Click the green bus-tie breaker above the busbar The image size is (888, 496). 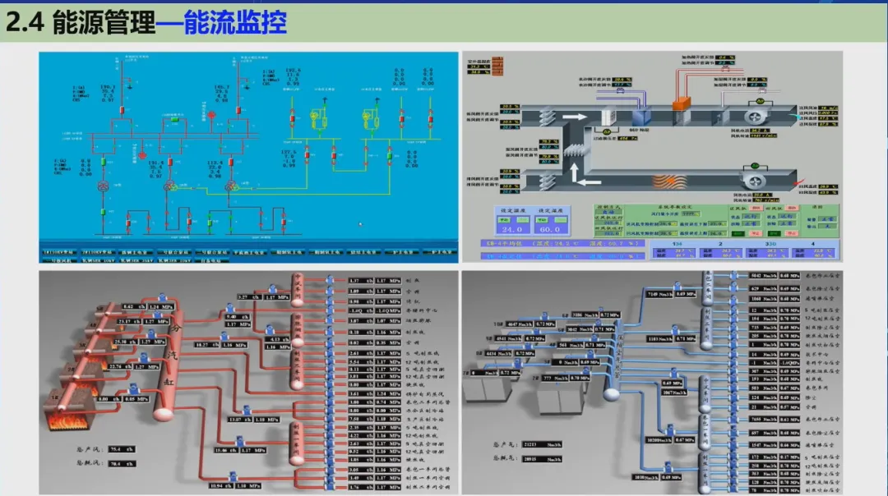click(x=175, y=119)
